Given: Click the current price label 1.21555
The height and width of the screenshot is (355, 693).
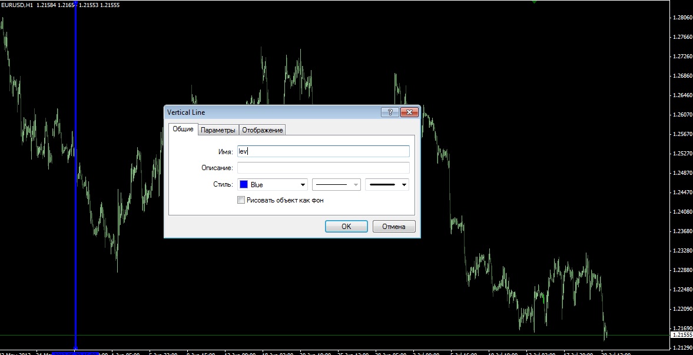Looking at the screenshot, I should [681, 335].
